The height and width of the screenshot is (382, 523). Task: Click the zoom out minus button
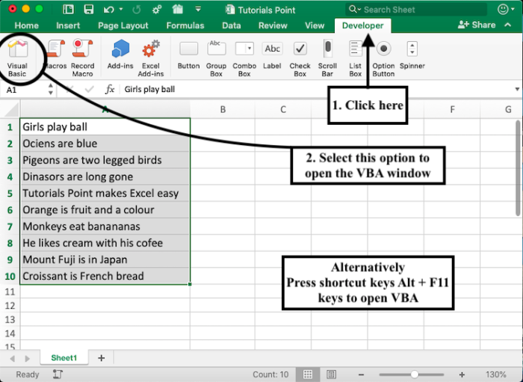click(x=361, y=375)
